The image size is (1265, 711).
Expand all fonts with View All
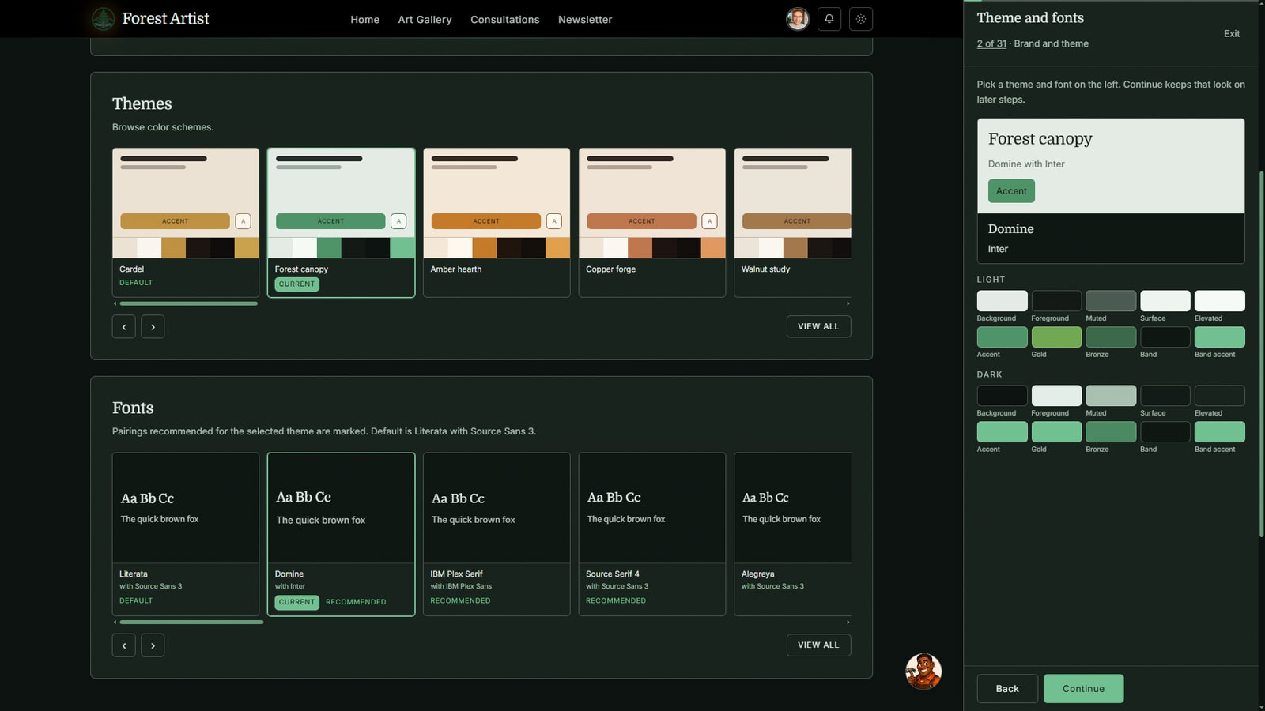point(818,645)
